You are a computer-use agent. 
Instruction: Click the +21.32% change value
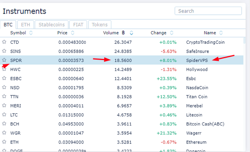click(167, 133)
